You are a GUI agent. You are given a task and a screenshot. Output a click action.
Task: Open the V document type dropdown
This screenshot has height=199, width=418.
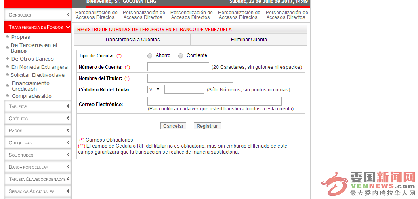[x=155, y=89]
